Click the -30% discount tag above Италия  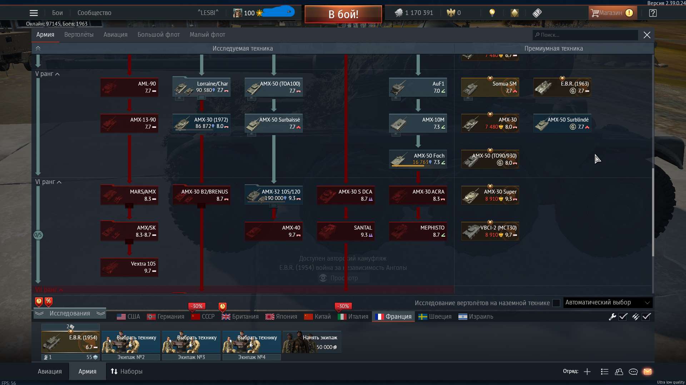pyautogui.click(x=343, y=306)
